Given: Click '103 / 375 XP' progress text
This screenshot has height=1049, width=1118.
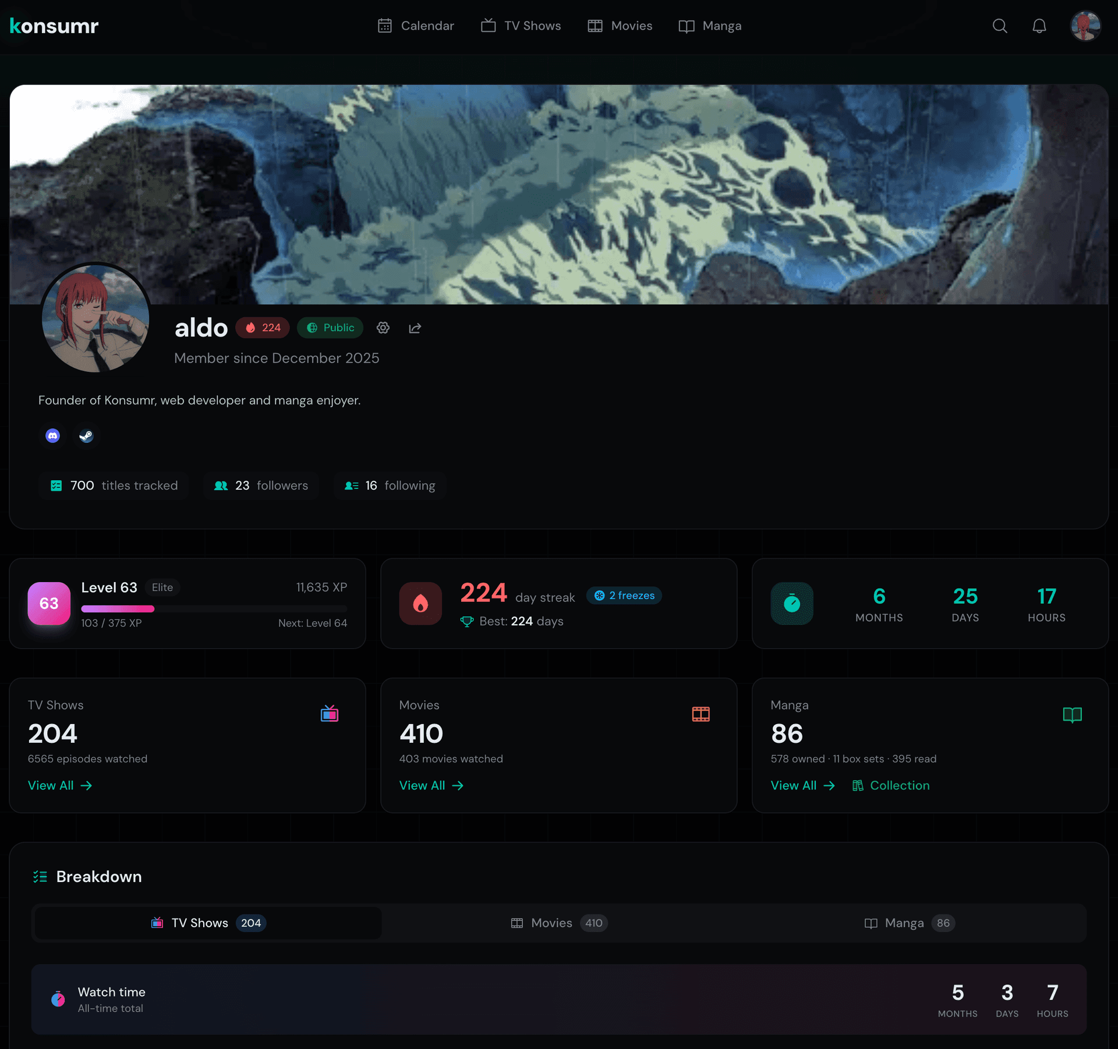Looking at the screenshot, I should (112, 623).
